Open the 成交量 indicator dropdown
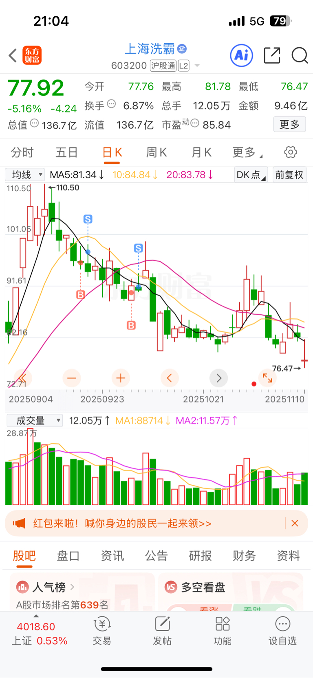The height and width of the screenshot is (678, 313). (35, 420)
